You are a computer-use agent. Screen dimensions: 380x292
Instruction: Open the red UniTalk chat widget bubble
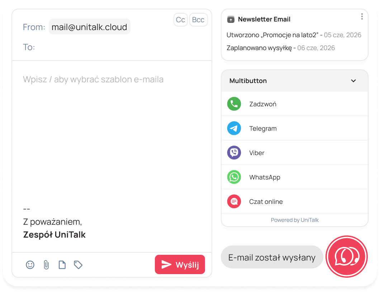pos(347,257)
